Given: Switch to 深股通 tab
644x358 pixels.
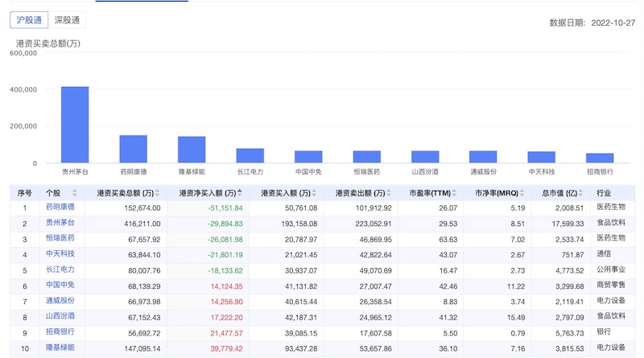Looking at the screenshot, I should tap(68, 20).
